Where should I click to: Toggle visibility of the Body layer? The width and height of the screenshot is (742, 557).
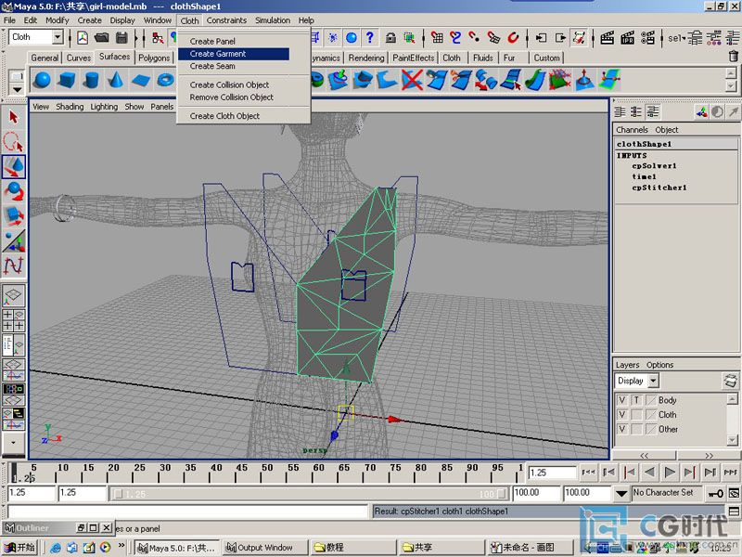(x=622, y=400)
